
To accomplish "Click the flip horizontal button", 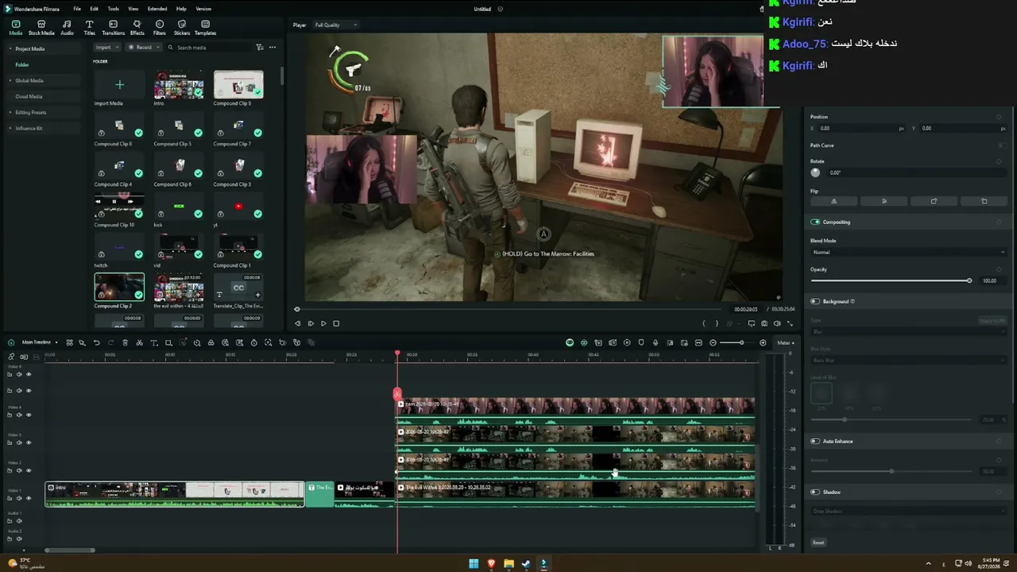I will tap(833, 201).
